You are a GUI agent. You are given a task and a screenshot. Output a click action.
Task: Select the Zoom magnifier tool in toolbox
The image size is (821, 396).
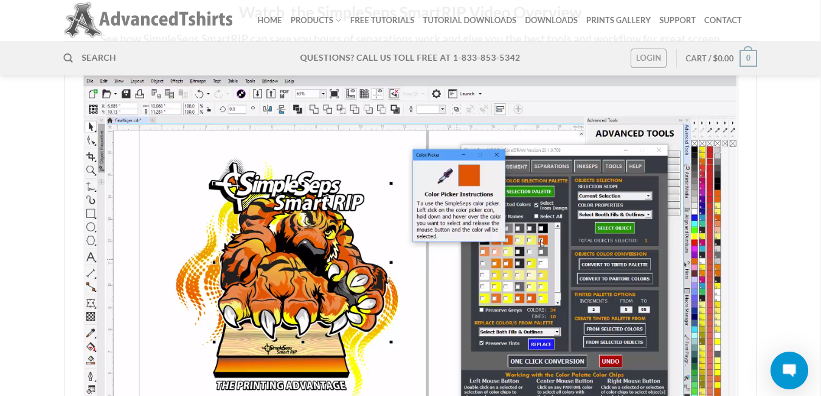coord(91,171)
